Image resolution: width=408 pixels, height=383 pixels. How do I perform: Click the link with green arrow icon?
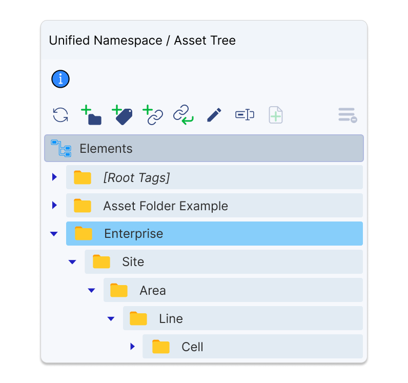click(183, 115)
